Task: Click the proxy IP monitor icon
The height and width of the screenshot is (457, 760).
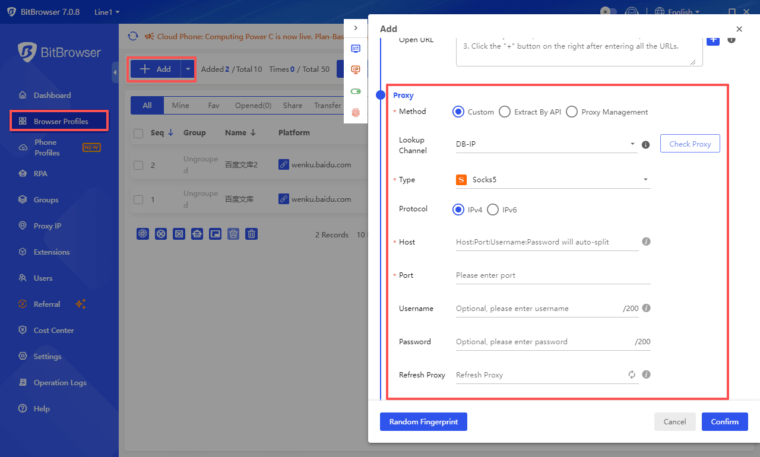Action: tap(356, 70)
